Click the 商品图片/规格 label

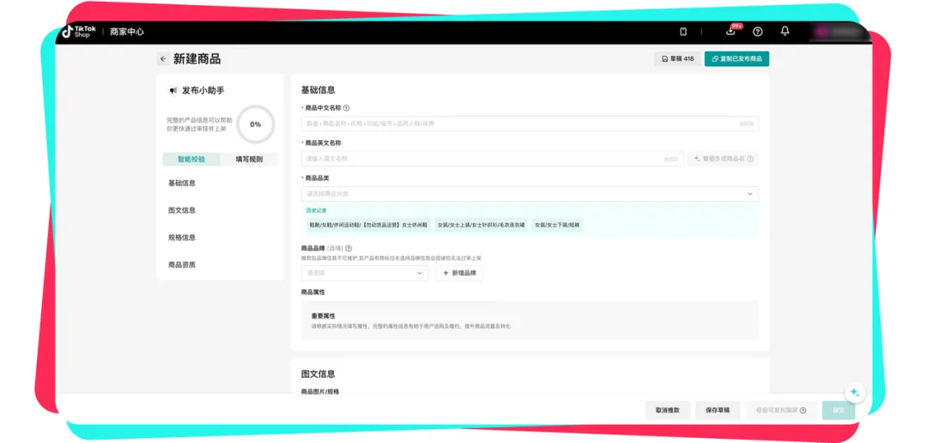(320, 391)
